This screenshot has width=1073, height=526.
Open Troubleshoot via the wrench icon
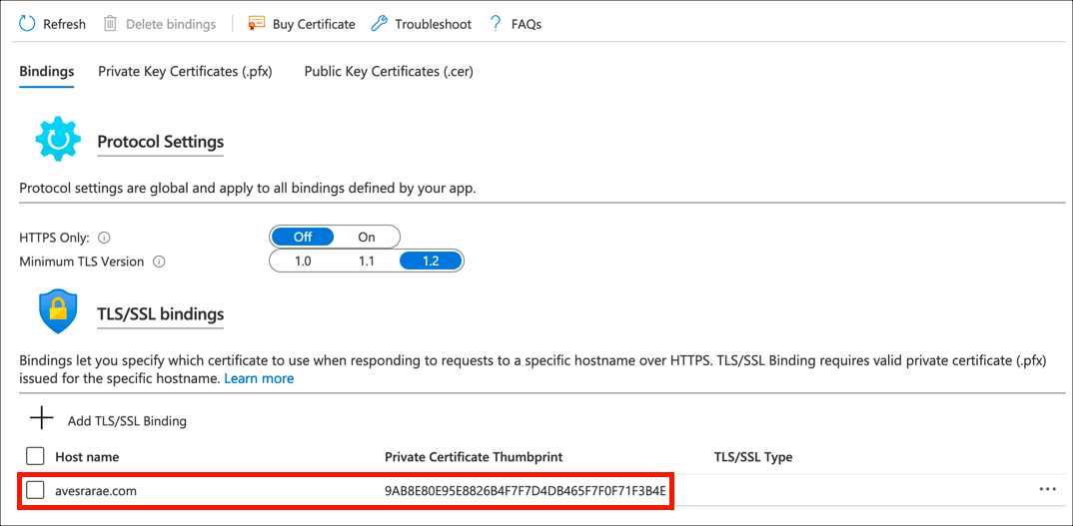[379, 23]
